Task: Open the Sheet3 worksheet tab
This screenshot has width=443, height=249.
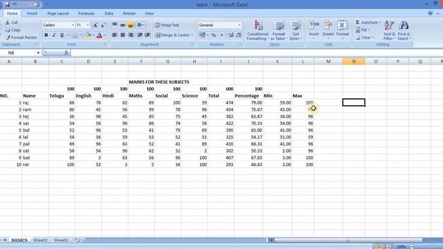Action: click(x=61, y=240)
